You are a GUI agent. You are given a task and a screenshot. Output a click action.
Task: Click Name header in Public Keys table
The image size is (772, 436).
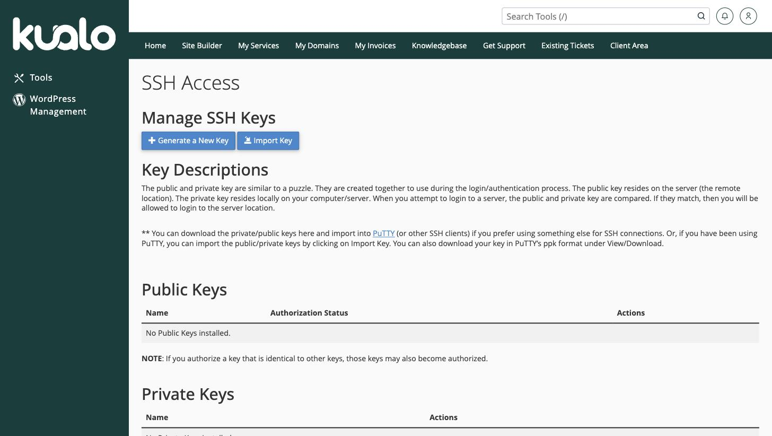click(x=157, y=313)
